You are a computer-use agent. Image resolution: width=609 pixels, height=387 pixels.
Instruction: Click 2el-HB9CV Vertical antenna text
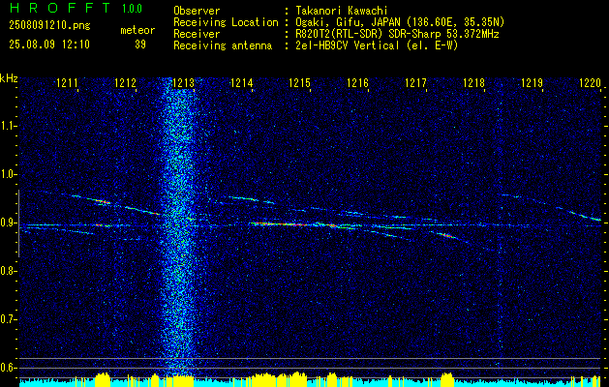[x=377, y=45]
